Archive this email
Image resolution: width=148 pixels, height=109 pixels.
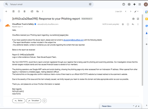pyautogui.click(x=13, y=12)
